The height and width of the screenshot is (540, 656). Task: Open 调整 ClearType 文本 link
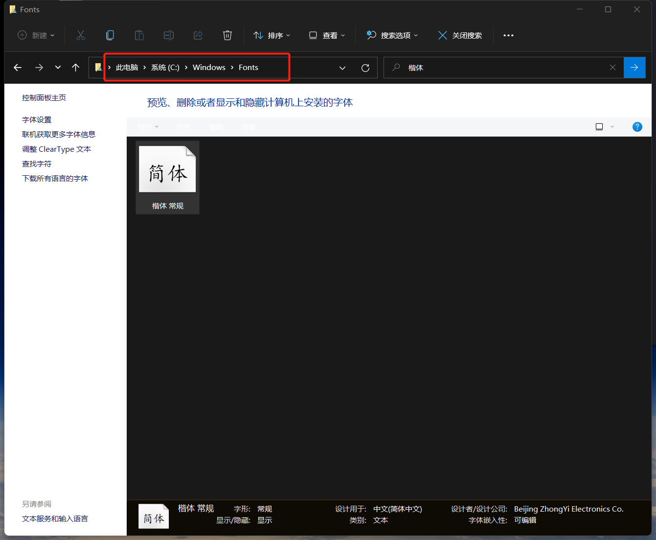pyautogui.click(x=57, y=149)
